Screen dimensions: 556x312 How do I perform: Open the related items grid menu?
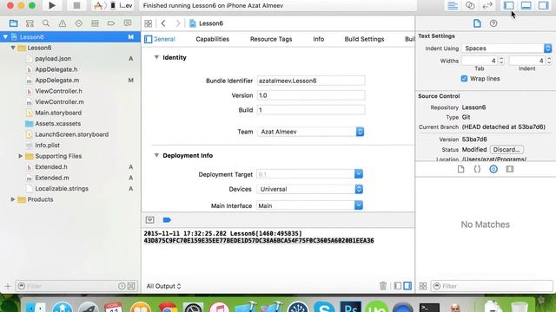149,23
